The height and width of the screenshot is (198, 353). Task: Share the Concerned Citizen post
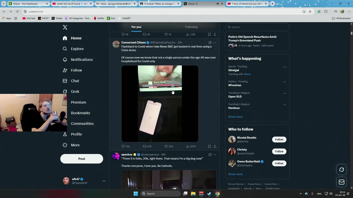click(x=215, y=146)
